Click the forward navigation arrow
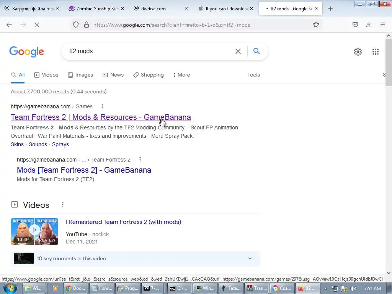The width and height of the screenshot is (392, 294). tap(23, 25)
